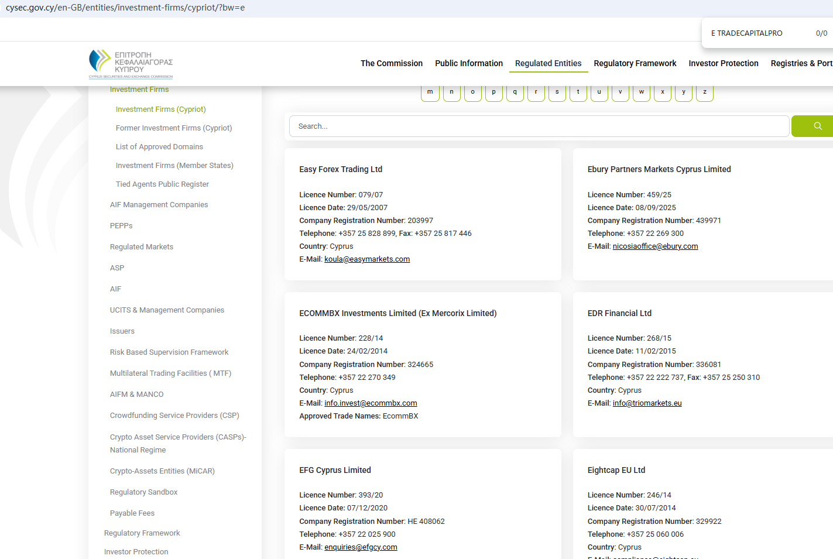Image resolution: width=833 pixels, height=559 pixels.
Task: Open Tied Agents Public Register
Action: 162,184
